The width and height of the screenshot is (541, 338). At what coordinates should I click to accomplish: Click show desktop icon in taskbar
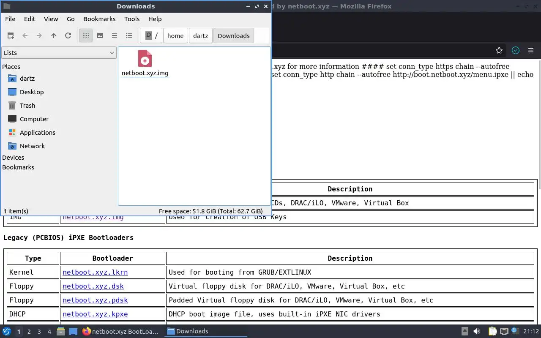click(73, 332)
